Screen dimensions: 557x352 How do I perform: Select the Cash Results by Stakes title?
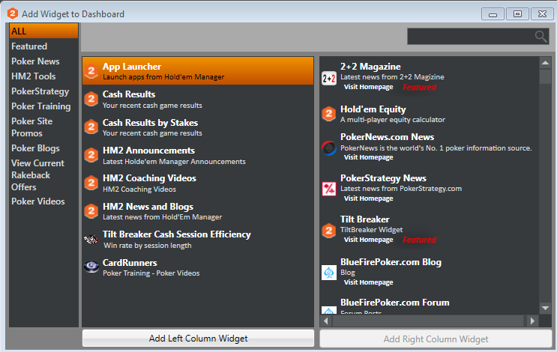[x=150, y=122]
